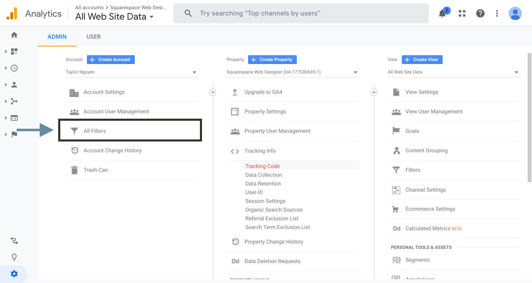
Task: Open the Audience reports person icon
Action: (14, 85)
